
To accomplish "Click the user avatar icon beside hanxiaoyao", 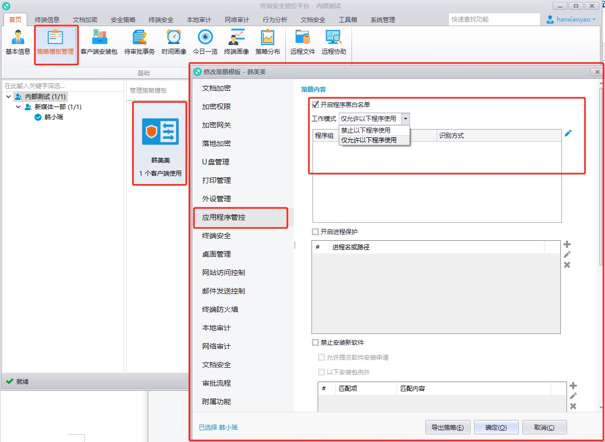I will tap(550, 19).
